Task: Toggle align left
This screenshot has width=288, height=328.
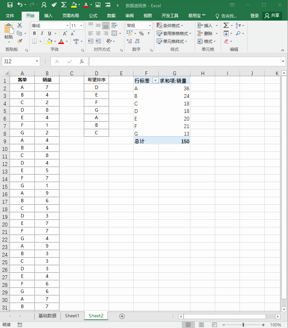Action: pyautogui.click(x=91, y=33)
